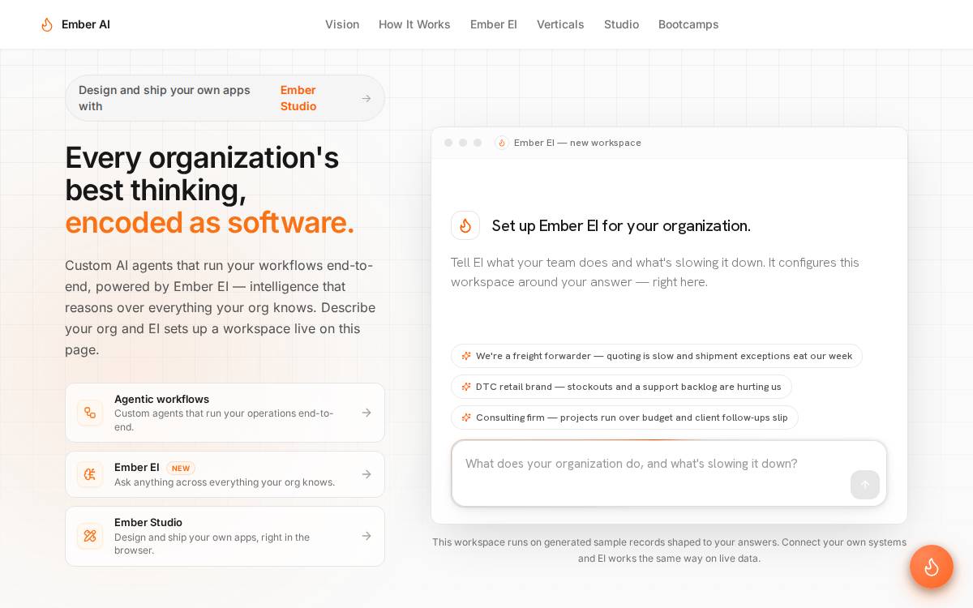973x608 pixels.
Task: Click the 'encoded as software.' orange headline
Action: click(209, 222)
